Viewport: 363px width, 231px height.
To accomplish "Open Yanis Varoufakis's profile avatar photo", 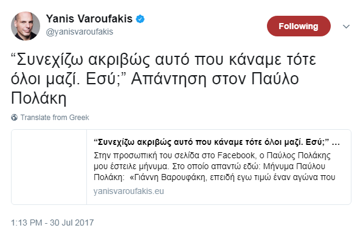I will point(26,26).
